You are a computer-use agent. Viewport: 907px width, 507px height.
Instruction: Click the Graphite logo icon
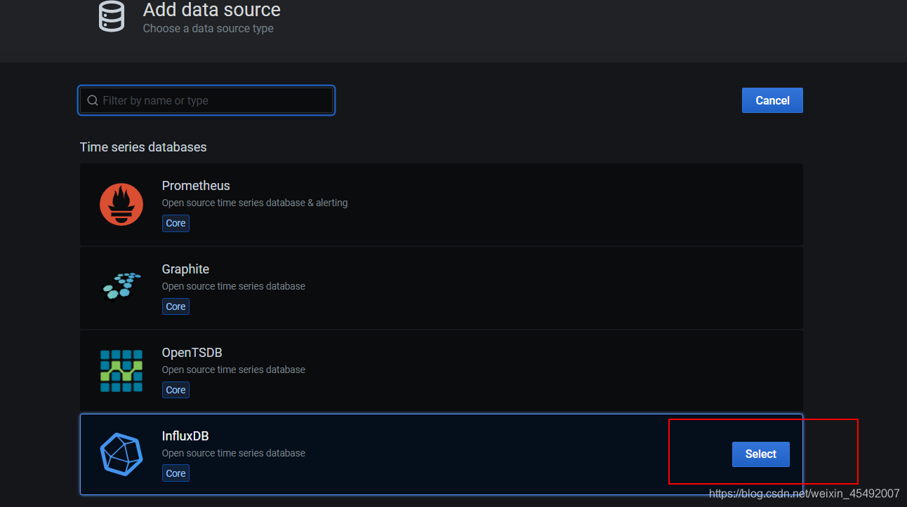click(121, 287)
